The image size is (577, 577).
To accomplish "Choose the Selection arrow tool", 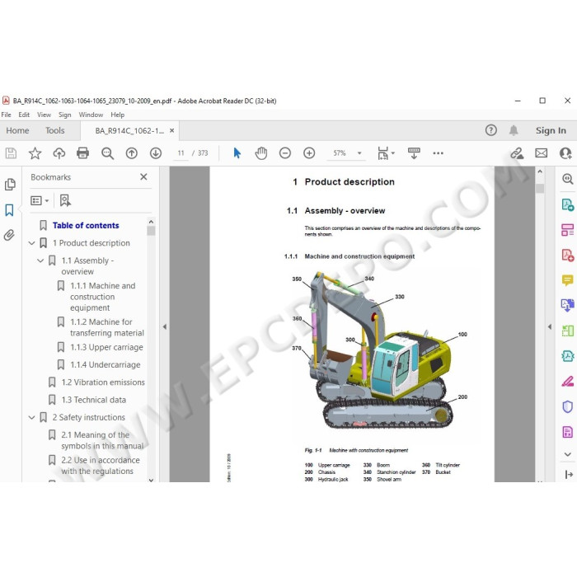I will pos(237,153).
